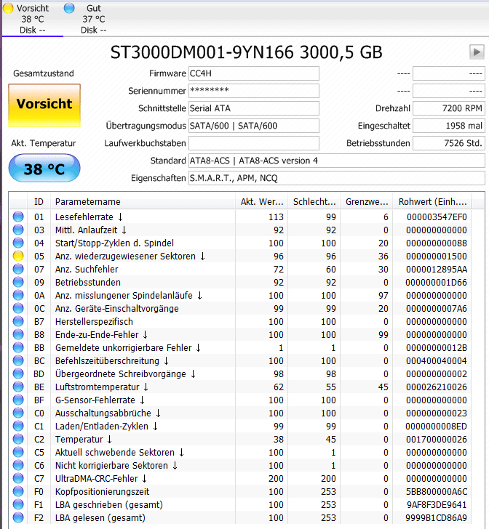Click the empty Laufwerkbuchstaben field
This screenshot has height=529, width=489.
[x=254, y=143]
